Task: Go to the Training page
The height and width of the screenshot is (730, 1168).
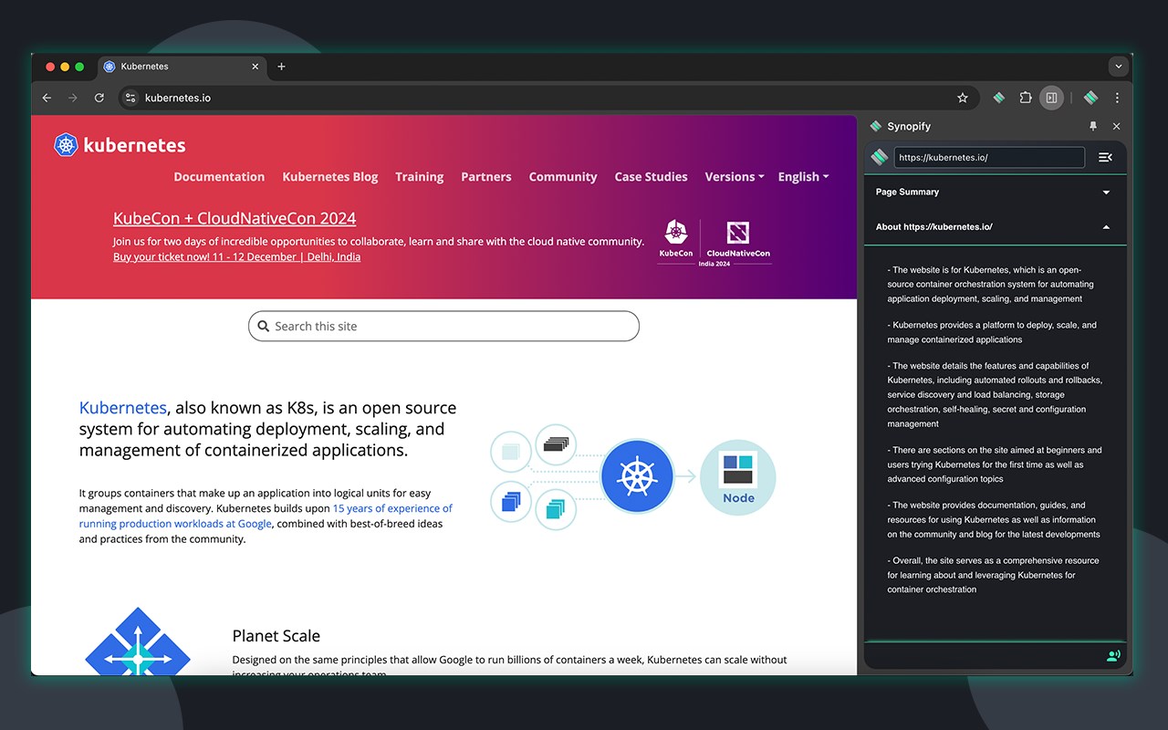Action: (420, 177)
